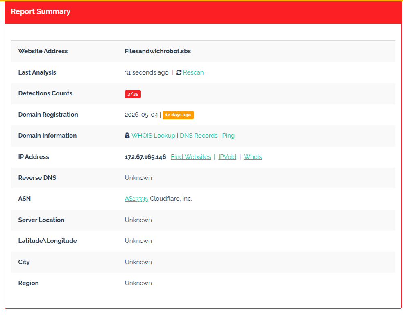Screen dimensions: 403x317
Task: Click the '12 days ago' orange badge
Action: coord(178,115)
